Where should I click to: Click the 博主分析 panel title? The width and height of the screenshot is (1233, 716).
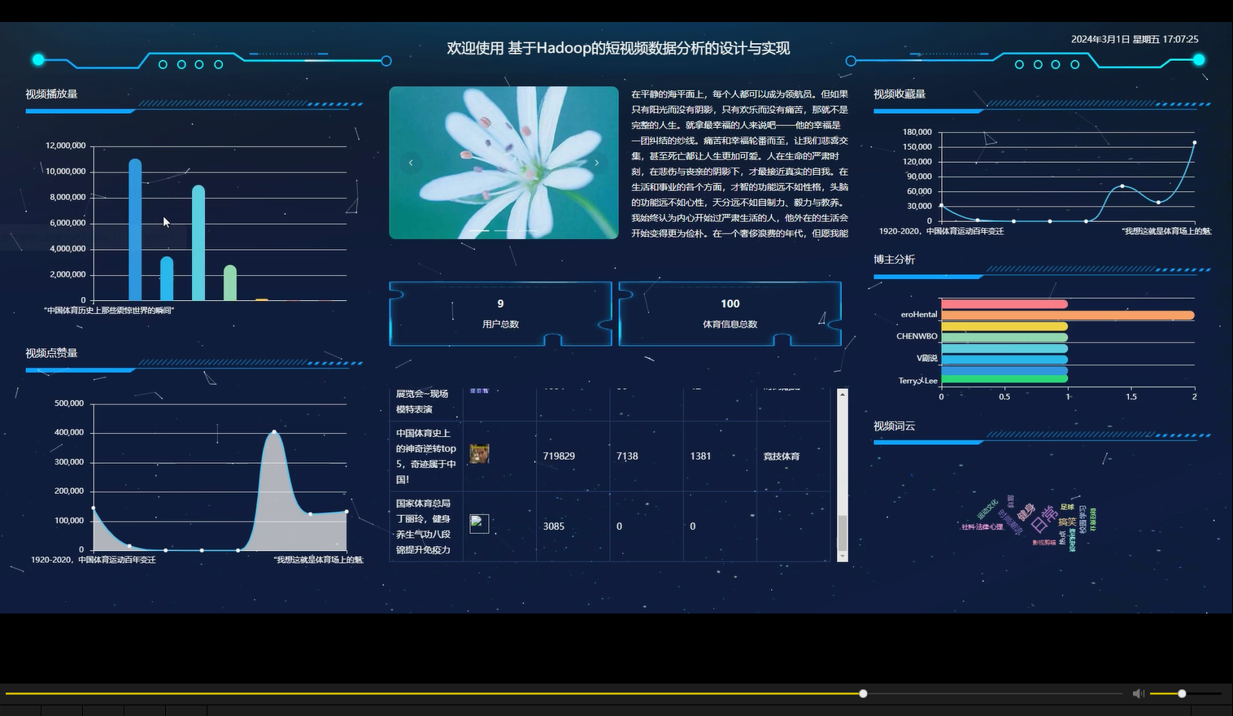[894, 259]
